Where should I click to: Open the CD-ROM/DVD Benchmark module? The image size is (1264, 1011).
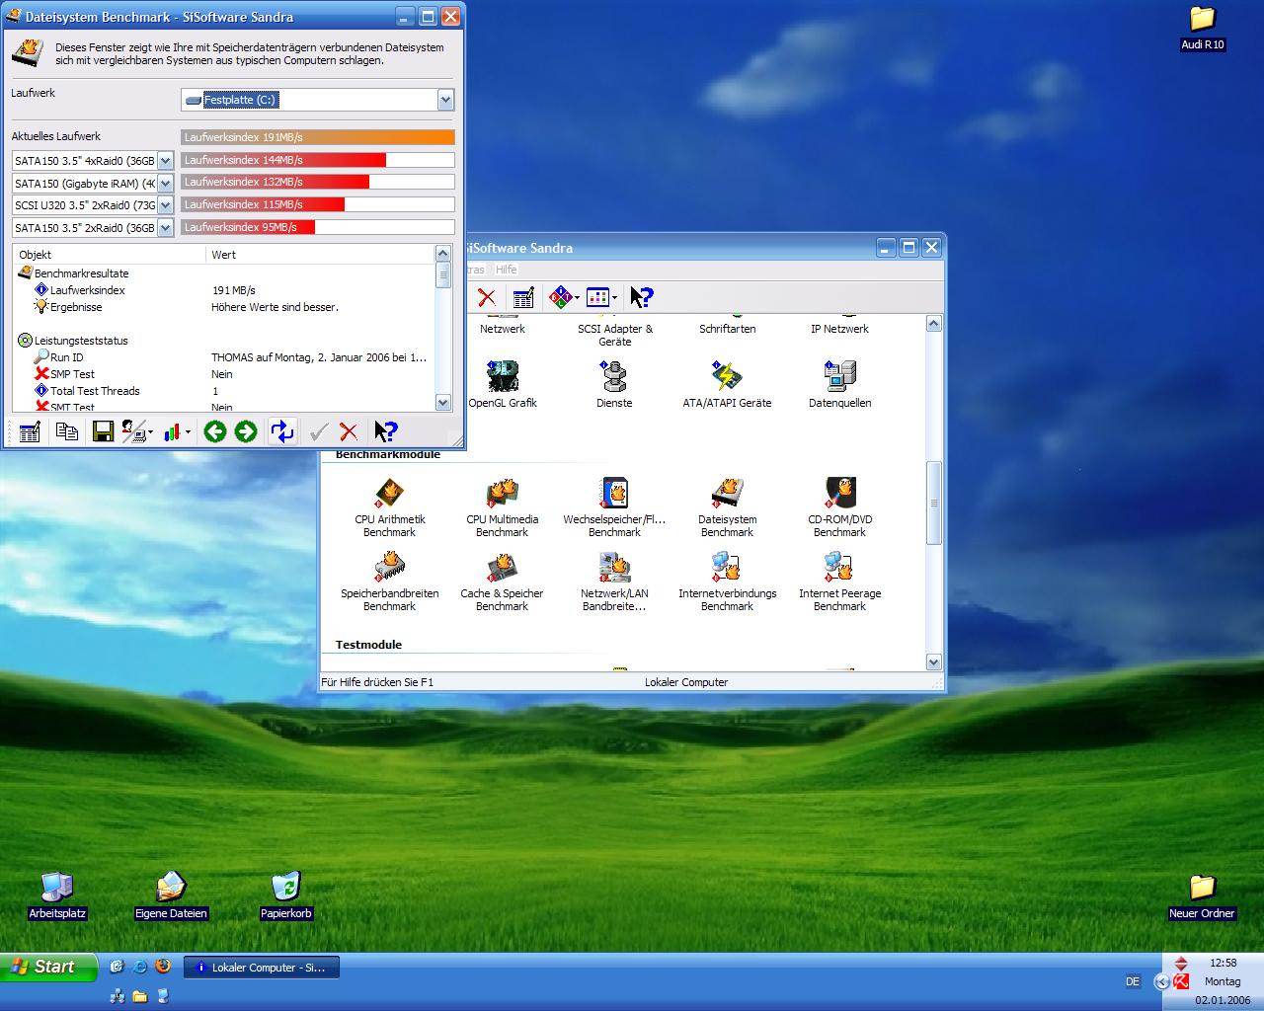(x=839, y=507)
